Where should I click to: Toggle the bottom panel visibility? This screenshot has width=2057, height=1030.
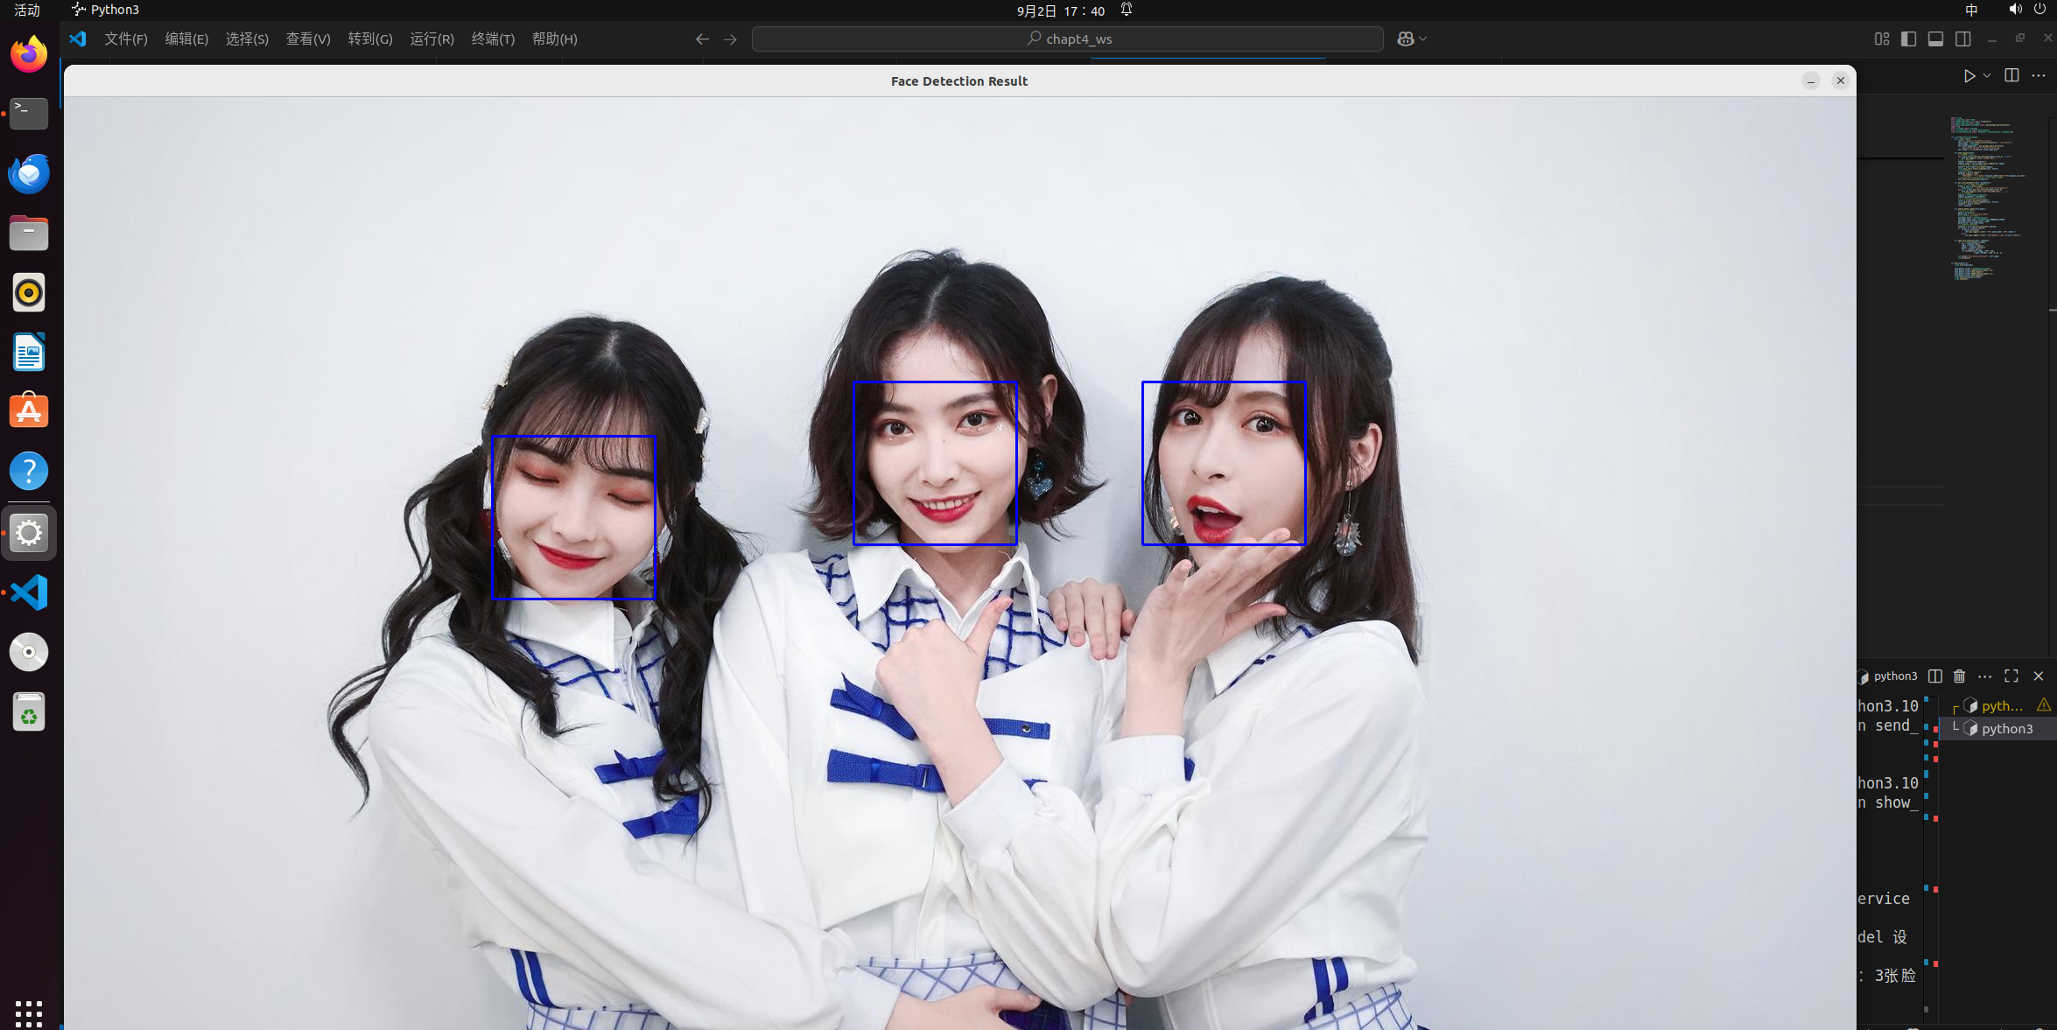pos(1935,39)
